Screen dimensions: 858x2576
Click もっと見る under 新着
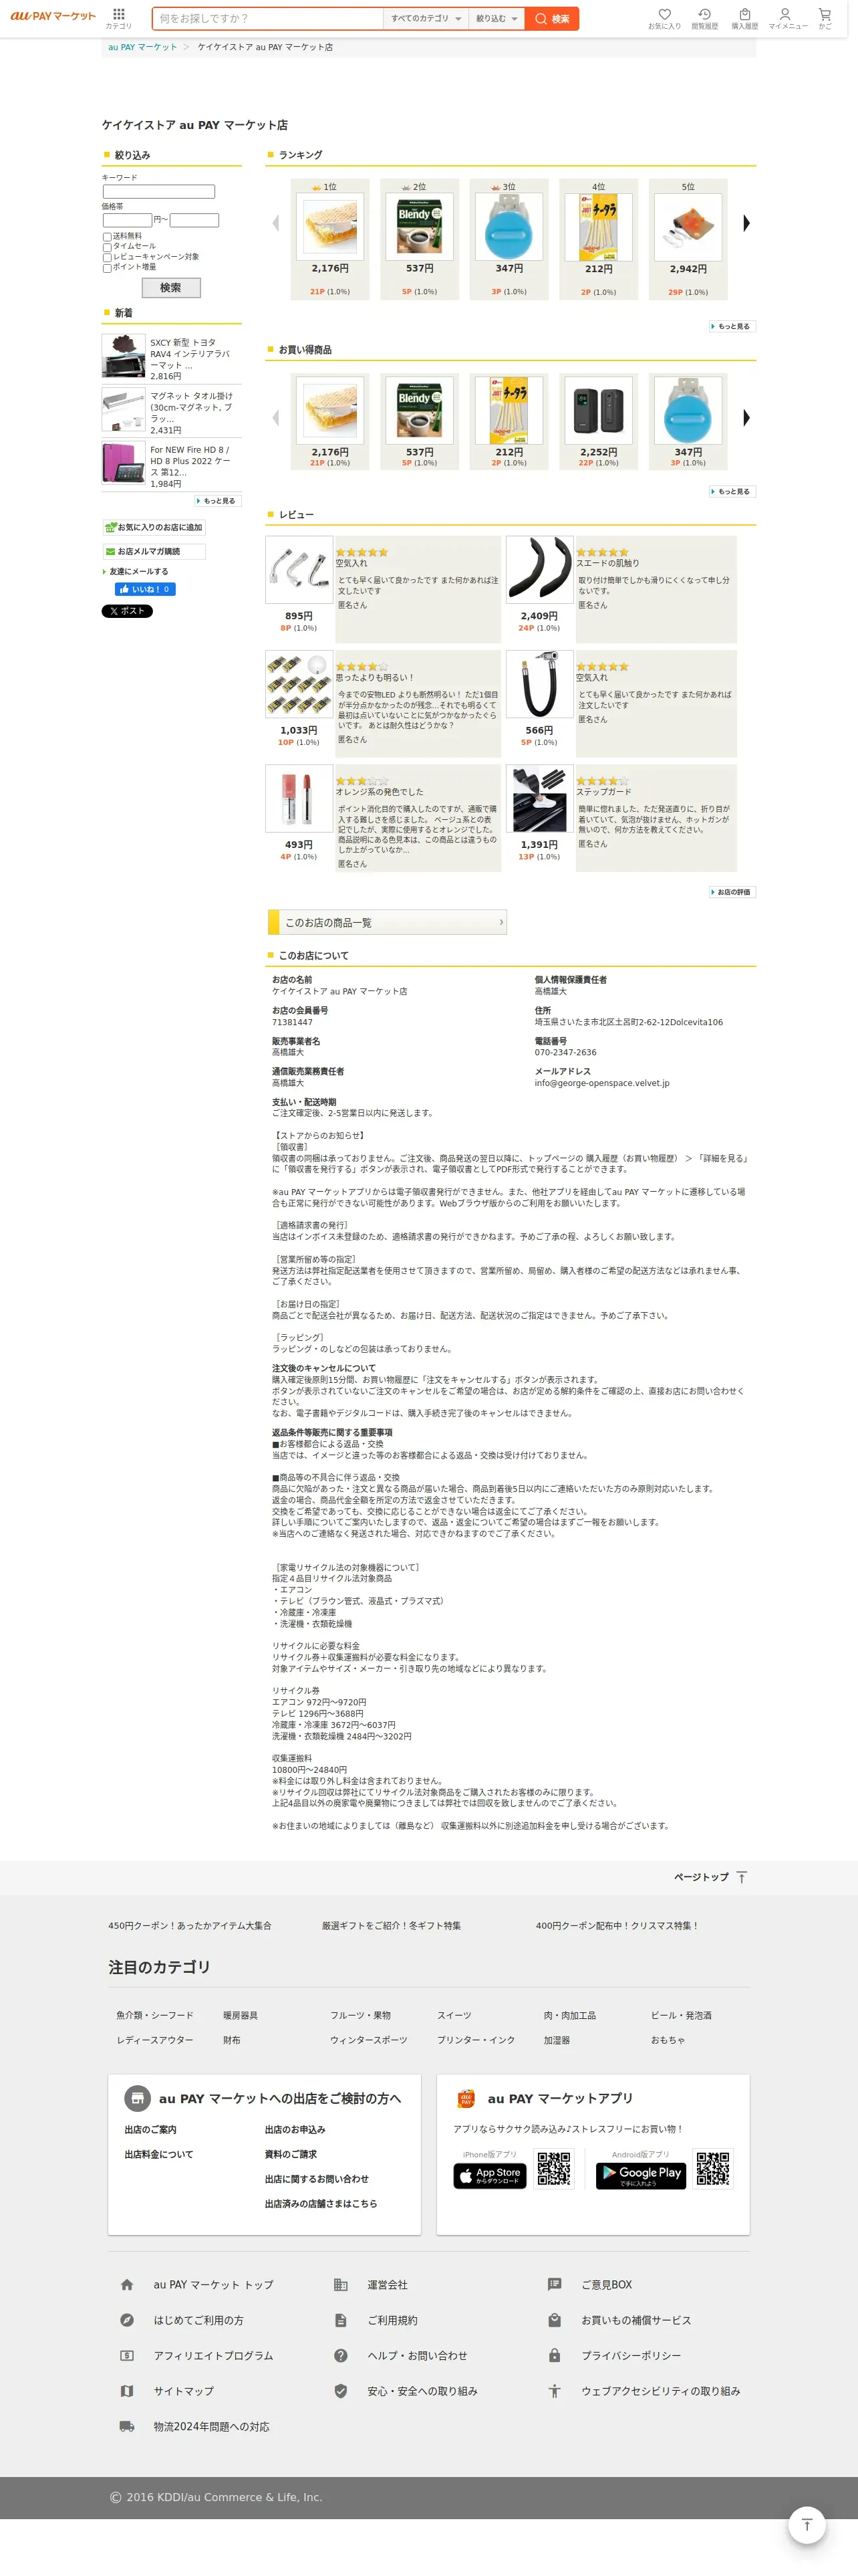pyautogui.click(x=218, y=501)
